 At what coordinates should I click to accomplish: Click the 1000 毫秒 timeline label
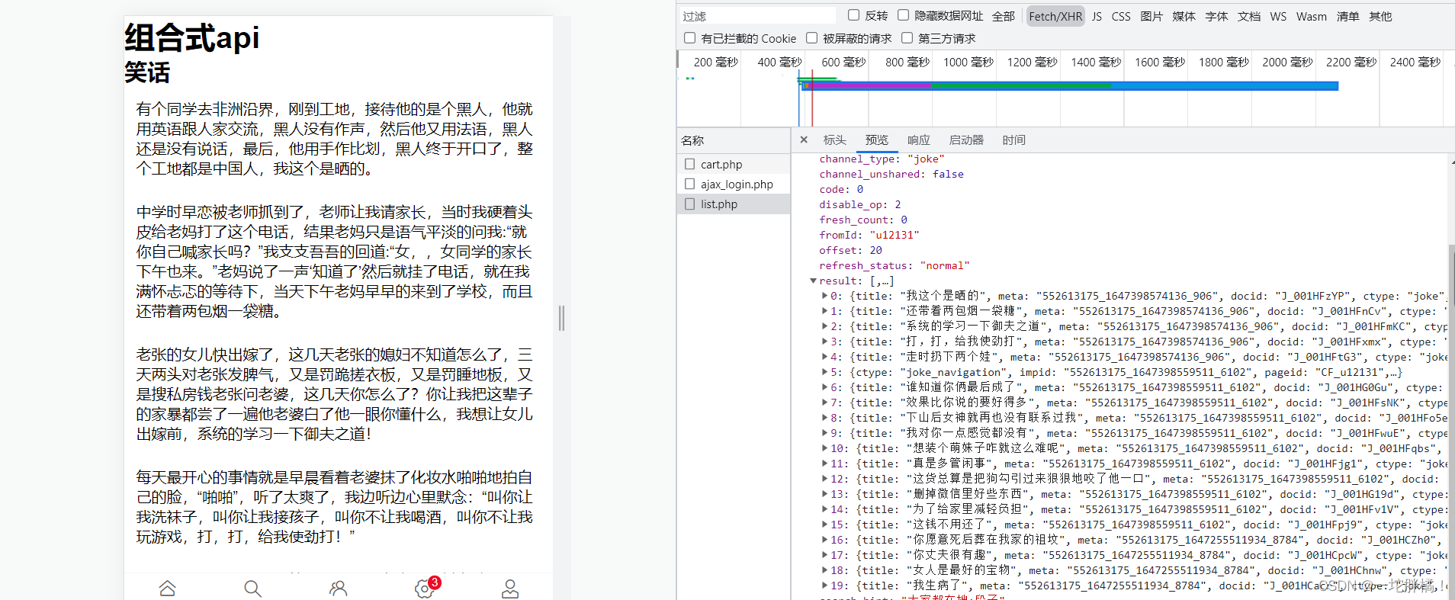968,62
